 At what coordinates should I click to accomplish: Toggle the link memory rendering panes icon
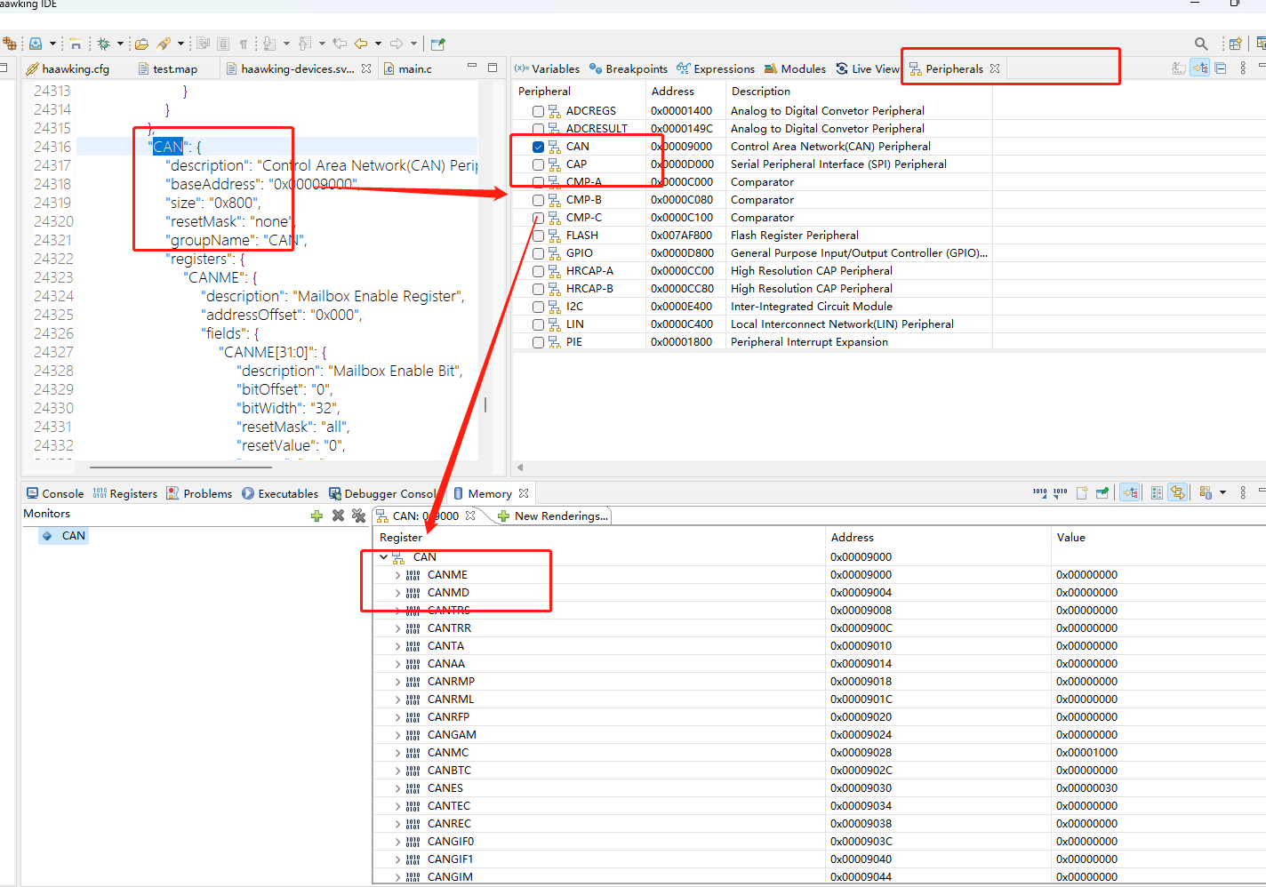pyautogui.click(x=1178, y=492)
